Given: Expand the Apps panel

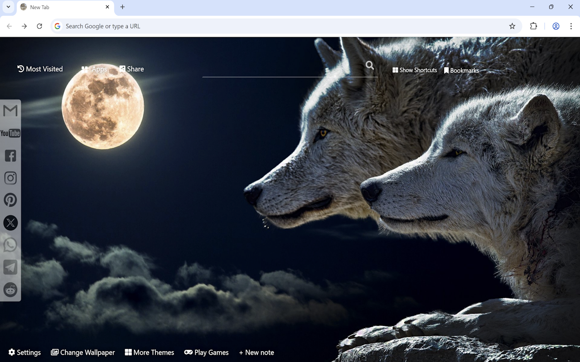Looking at the screenshot, I should click(94, 69).
